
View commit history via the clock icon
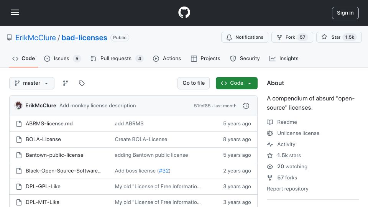[x=246, y=106]
